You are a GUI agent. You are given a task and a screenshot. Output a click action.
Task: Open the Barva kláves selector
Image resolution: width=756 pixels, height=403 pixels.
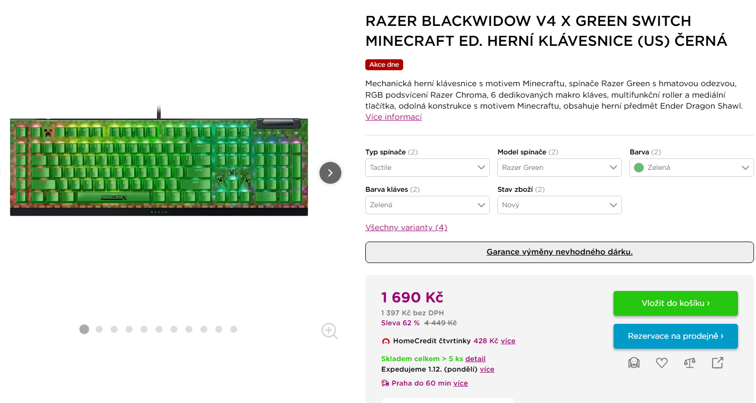click(427, 205)
